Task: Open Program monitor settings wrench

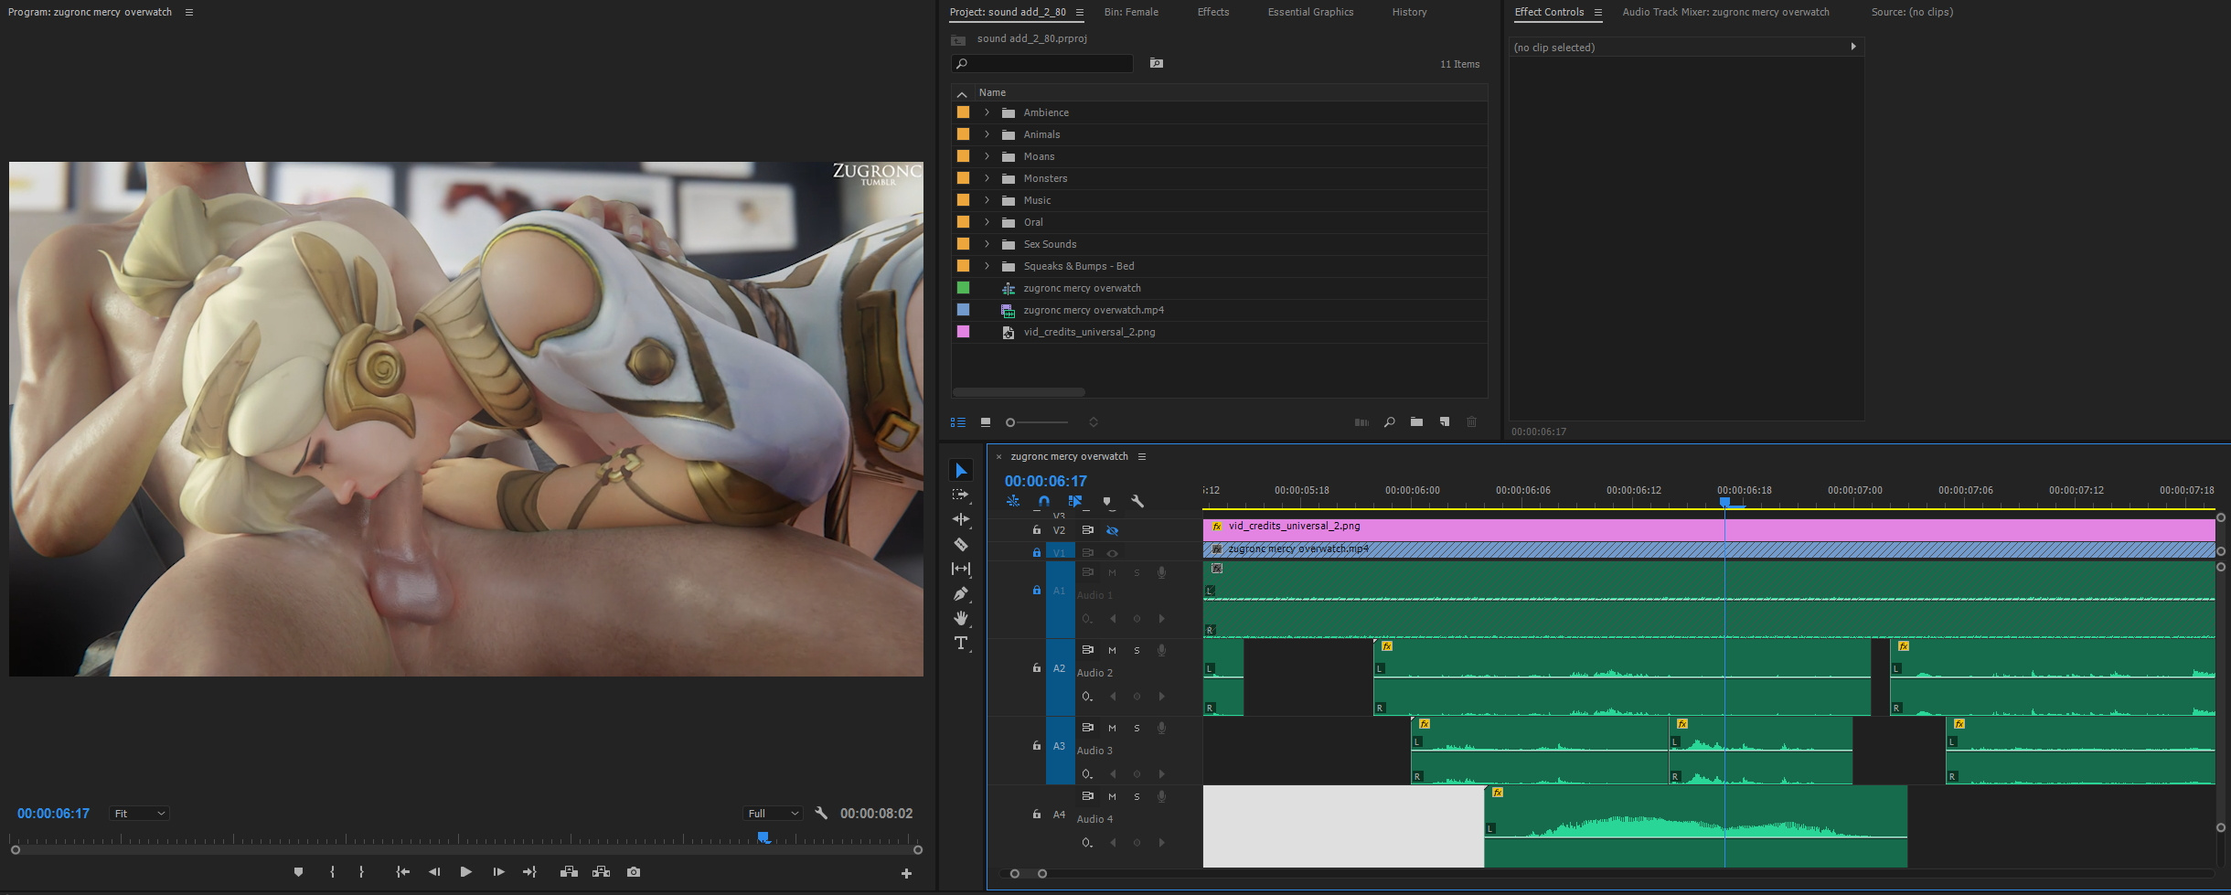Action: [x=821, y=813]
